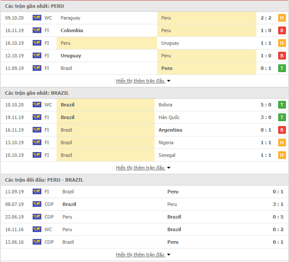Click the green T badge on 11.09.19 Brazil-Peru row
The width and height of the screenshot is (289, 262).
pyautogui.click(x=282, y=68)
